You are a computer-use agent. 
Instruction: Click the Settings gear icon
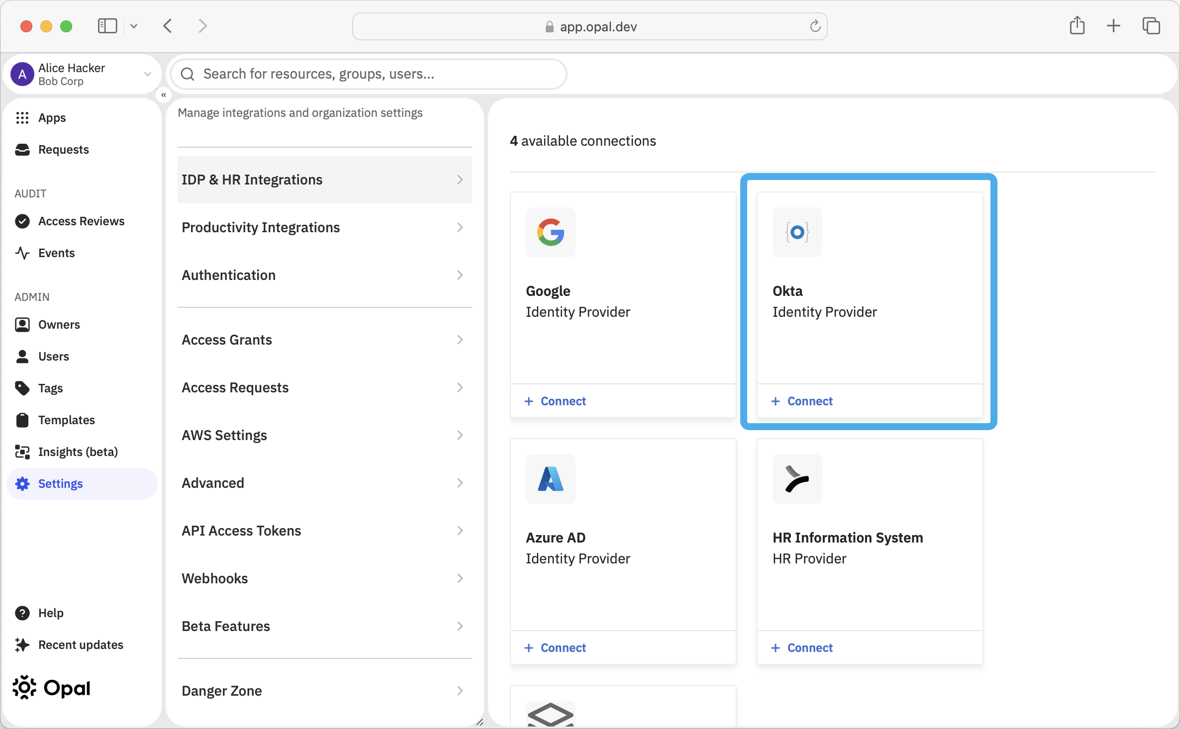[22, 484]
